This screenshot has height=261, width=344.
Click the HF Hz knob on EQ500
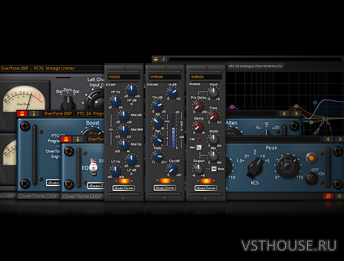coord(116,100)
